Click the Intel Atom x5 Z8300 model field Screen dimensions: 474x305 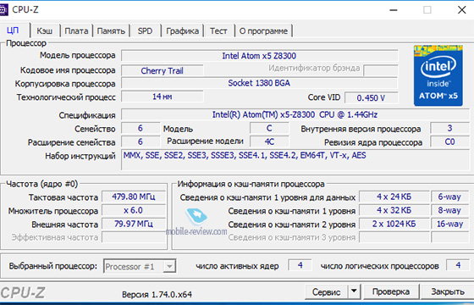click(x=259, y=56)
